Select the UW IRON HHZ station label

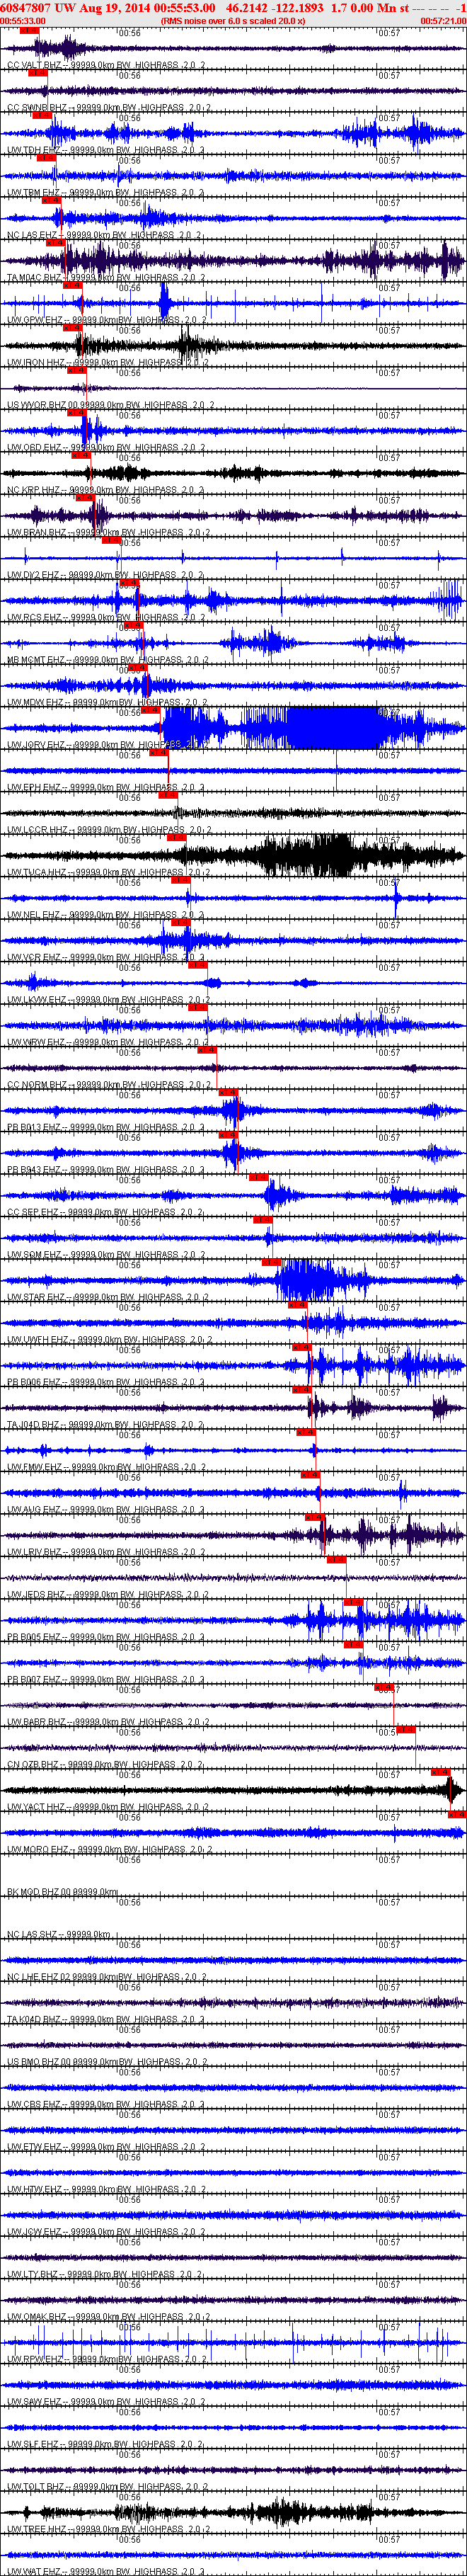pyautogui.click(x=107, y=362)
